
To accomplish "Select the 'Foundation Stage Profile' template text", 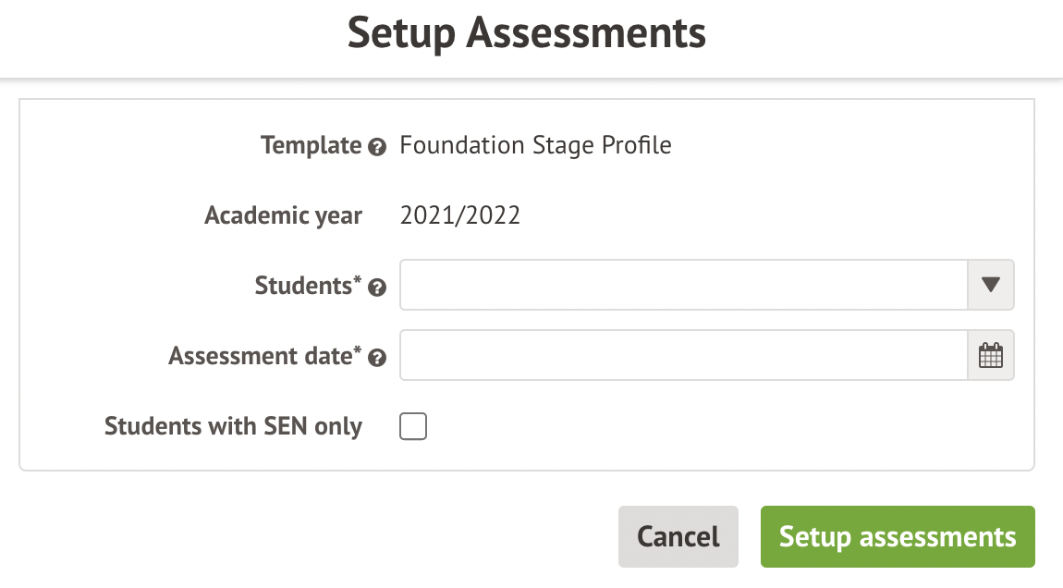I will 535,145.
